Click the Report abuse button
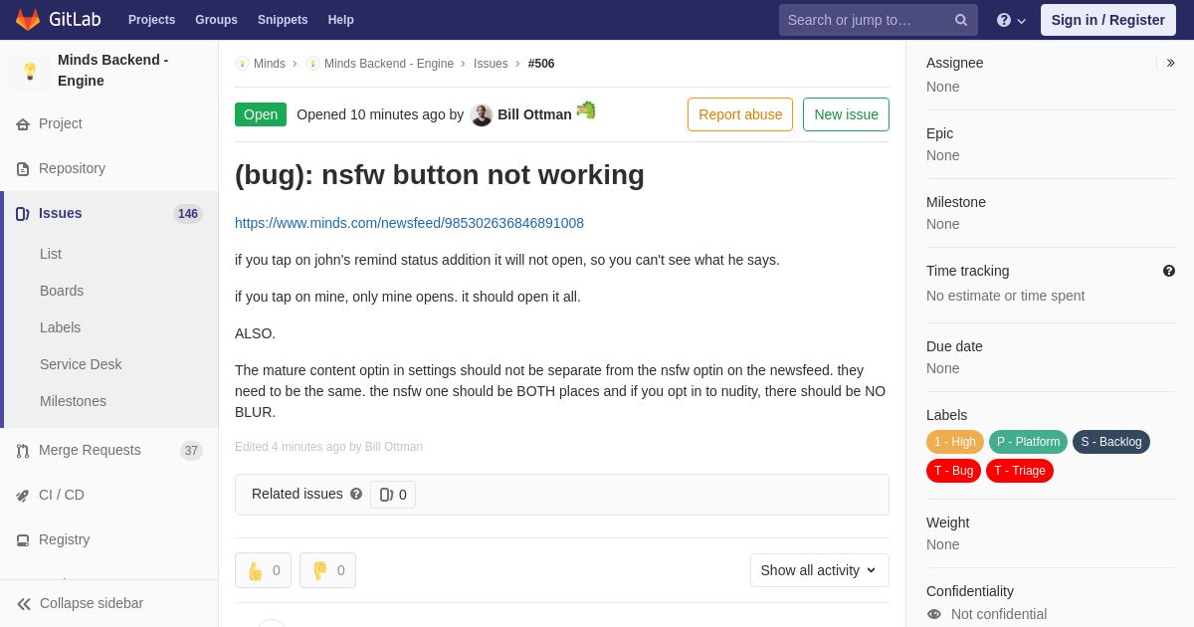This screenshot has width=1194, height=627. [740, 114]
